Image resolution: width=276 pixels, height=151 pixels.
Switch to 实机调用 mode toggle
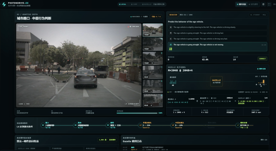click(253, 4)
